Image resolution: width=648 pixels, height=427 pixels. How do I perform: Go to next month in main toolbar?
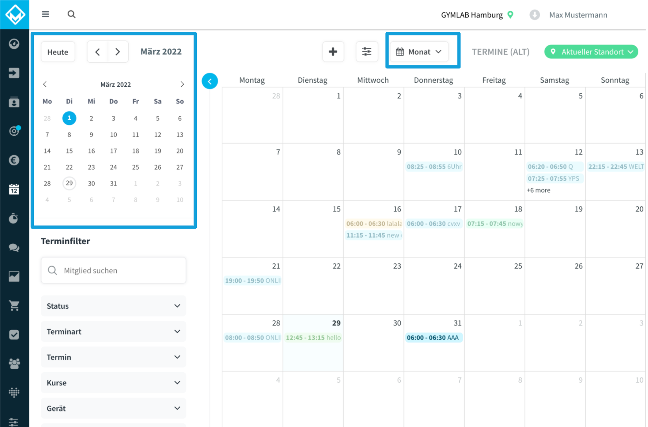tap(117, 52)
